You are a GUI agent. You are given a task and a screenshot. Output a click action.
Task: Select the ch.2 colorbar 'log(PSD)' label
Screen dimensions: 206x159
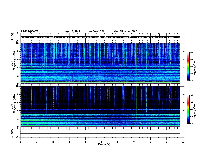point(195,110)
